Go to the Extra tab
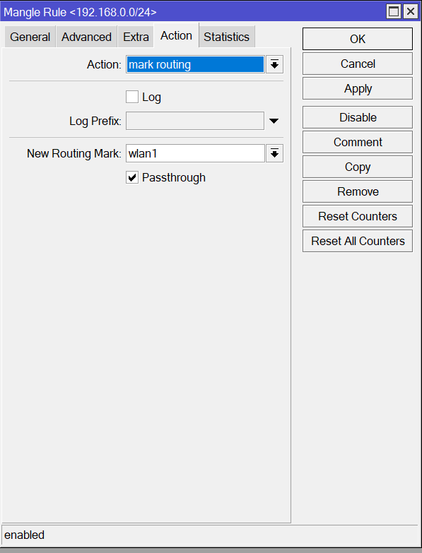422x553 pixels. point(136,37)
